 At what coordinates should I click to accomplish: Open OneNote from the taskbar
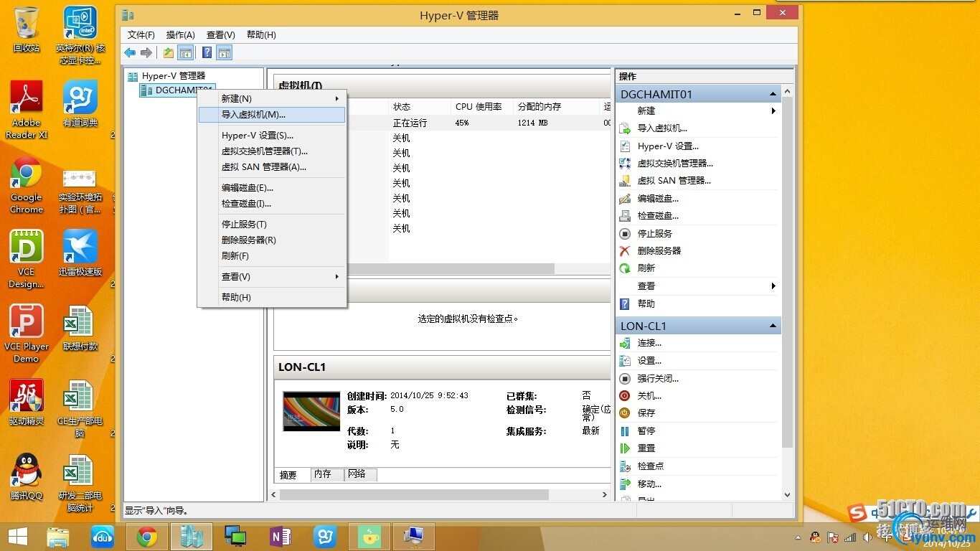[x=281, y=536]
